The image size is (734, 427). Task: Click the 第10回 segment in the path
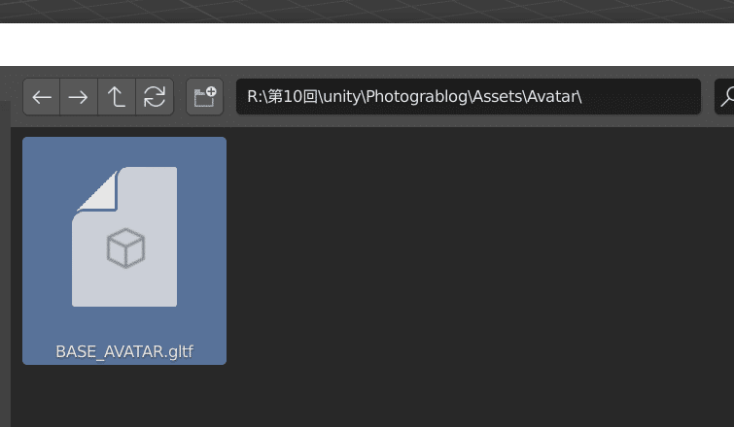point(291,97)
